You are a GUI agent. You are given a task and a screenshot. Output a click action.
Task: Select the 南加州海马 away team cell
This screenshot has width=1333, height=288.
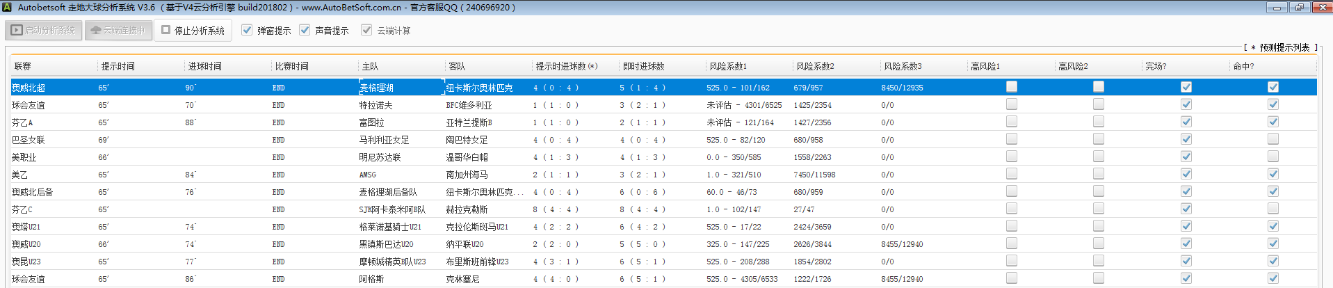coord(467,175)
